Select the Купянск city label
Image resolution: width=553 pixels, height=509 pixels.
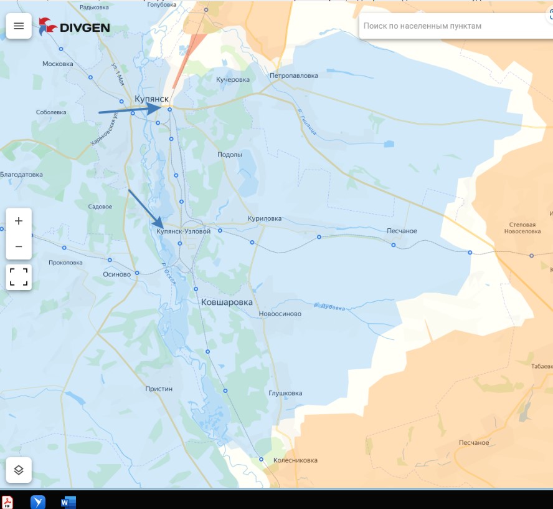coord(151,99)
